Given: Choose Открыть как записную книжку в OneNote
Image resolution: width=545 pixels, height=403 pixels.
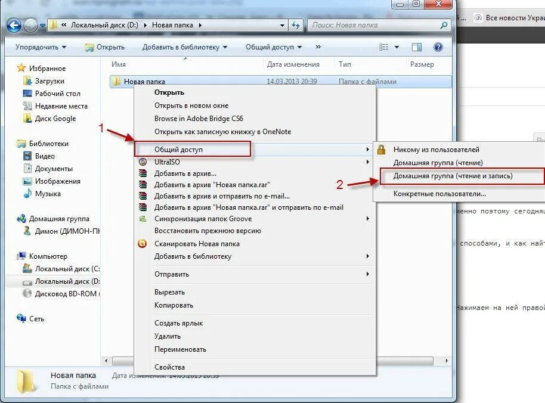Looking at the screenshot, I should pyautogui.click(x=223, y=132).
